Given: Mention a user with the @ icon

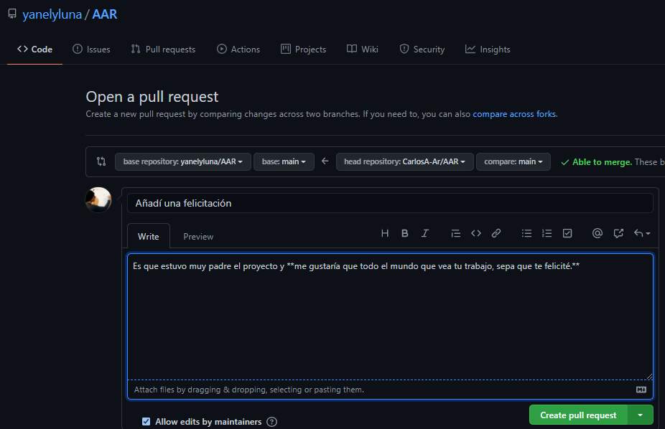Looking at the screenshot, I should coord(597,233).
